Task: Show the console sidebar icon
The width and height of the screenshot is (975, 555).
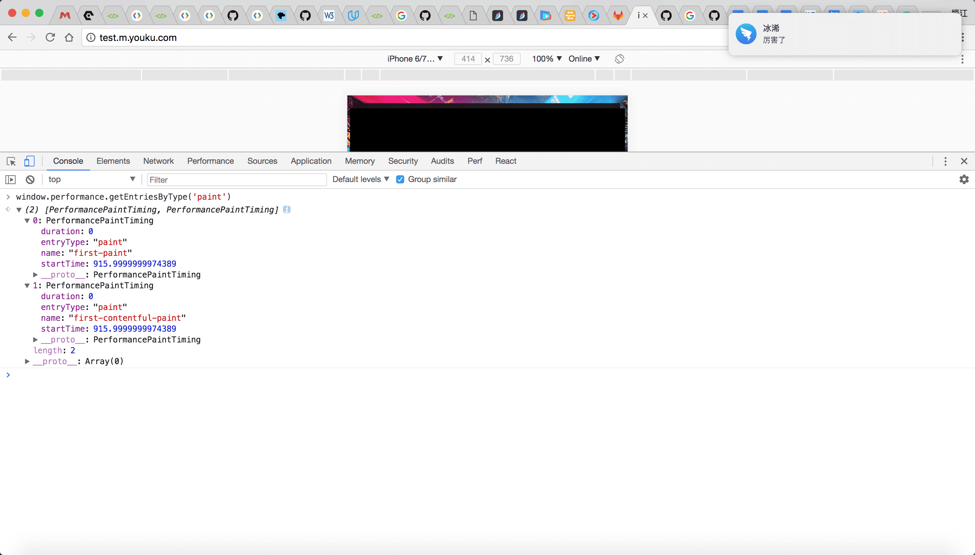Action: tap(10, 180)
